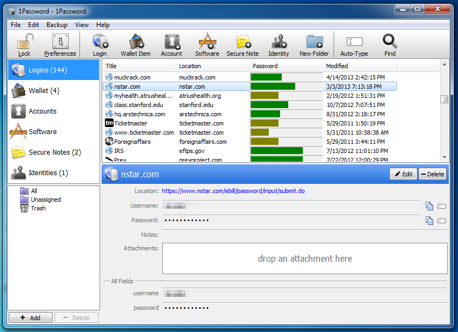Copy the Username field to clipboard
Image resolution: width=458 pixels, height=332 pixels.
(429, 206)
